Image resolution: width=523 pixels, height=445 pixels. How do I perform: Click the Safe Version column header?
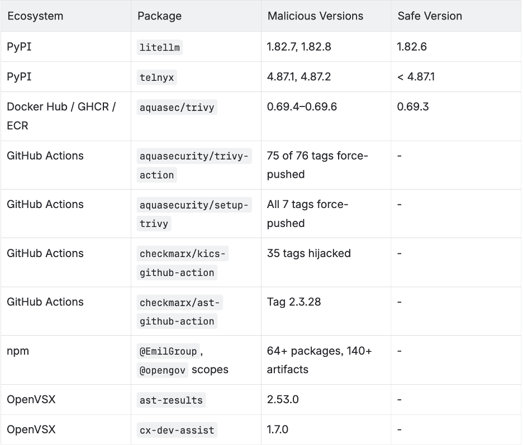coord(430,16)
